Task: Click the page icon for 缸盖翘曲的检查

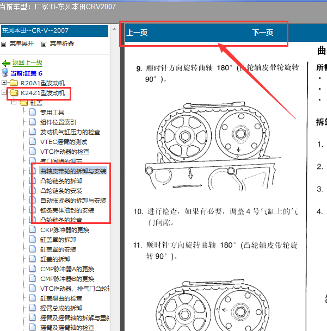Action: [33, 298]
